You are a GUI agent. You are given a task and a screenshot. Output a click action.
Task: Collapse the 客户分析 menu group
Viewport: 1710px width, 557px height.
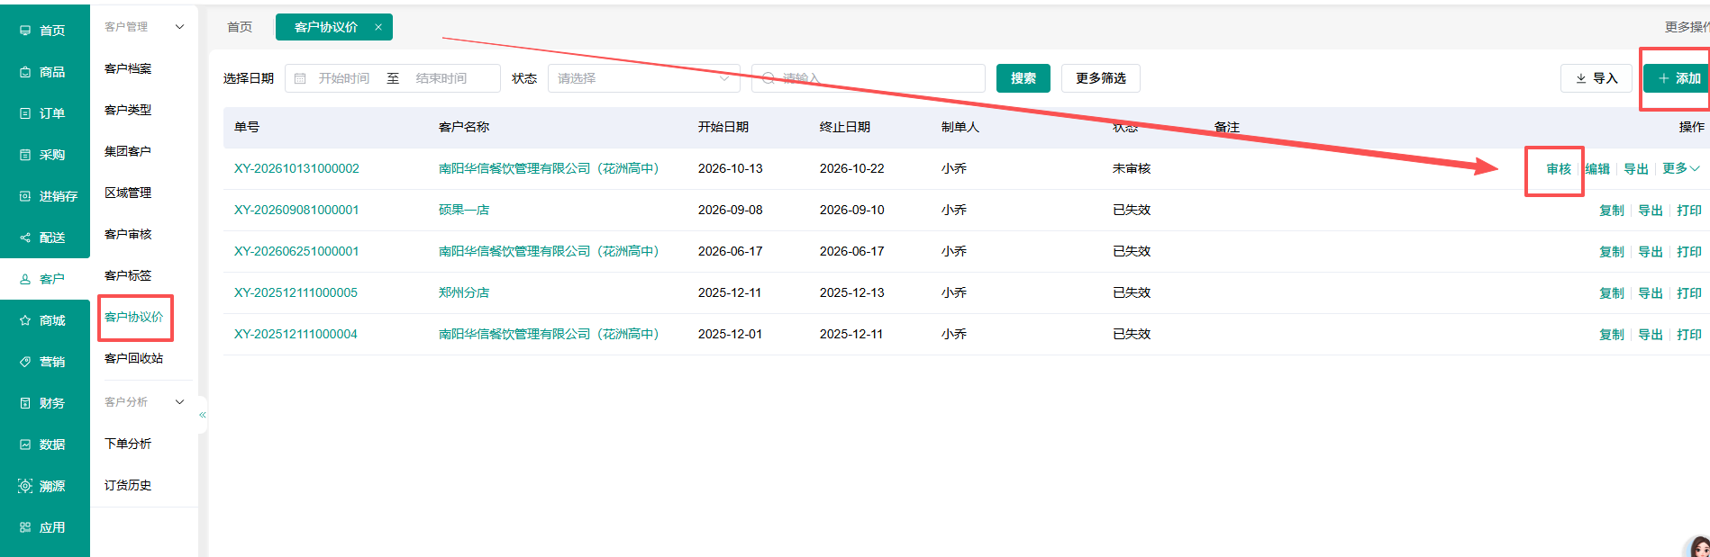coord(179,402)
